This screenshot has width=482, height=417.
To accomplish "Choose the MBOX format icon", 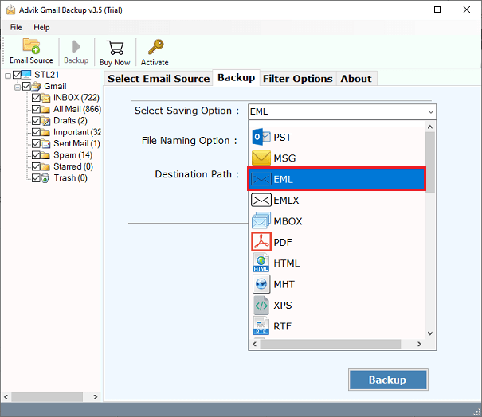I will (x=261, y=220).
